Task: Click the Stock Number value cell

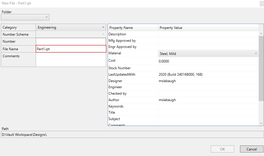Action: tap(208, 68)
